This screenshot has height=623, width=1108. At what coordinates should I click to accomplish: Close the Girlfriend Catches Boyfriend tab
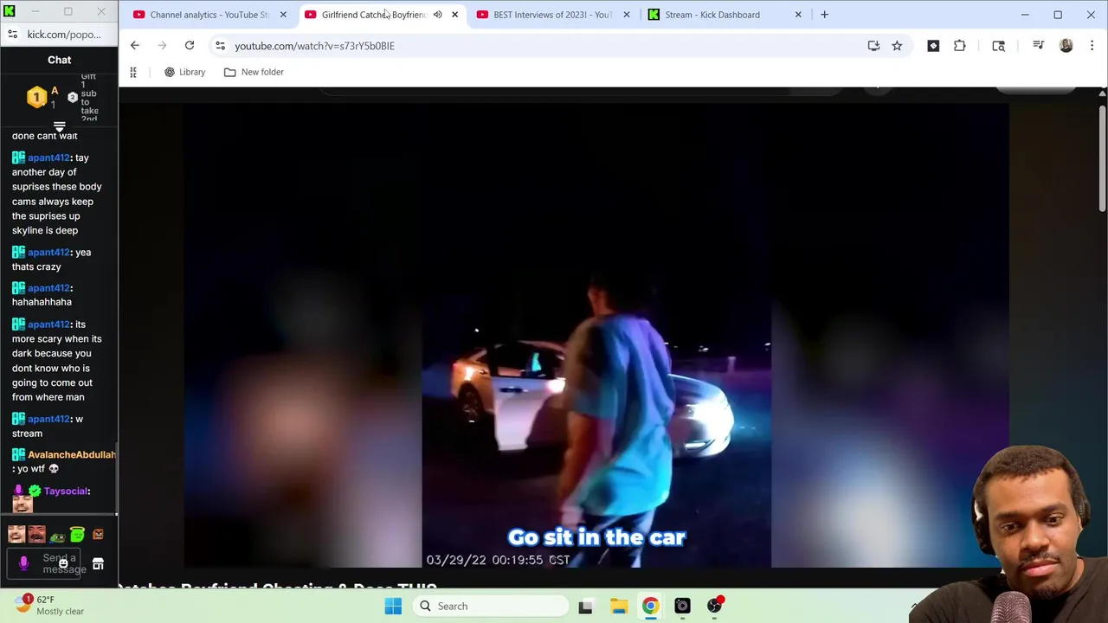(x=454, y=15)
